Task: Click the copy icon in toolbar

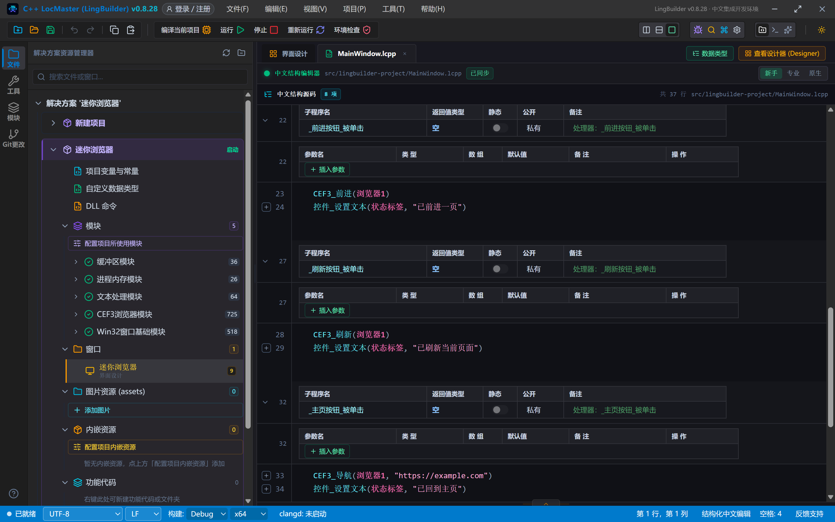Action: point(114,30)
